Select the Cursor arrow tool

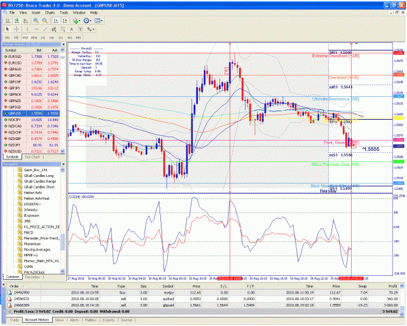coord(7,29)
